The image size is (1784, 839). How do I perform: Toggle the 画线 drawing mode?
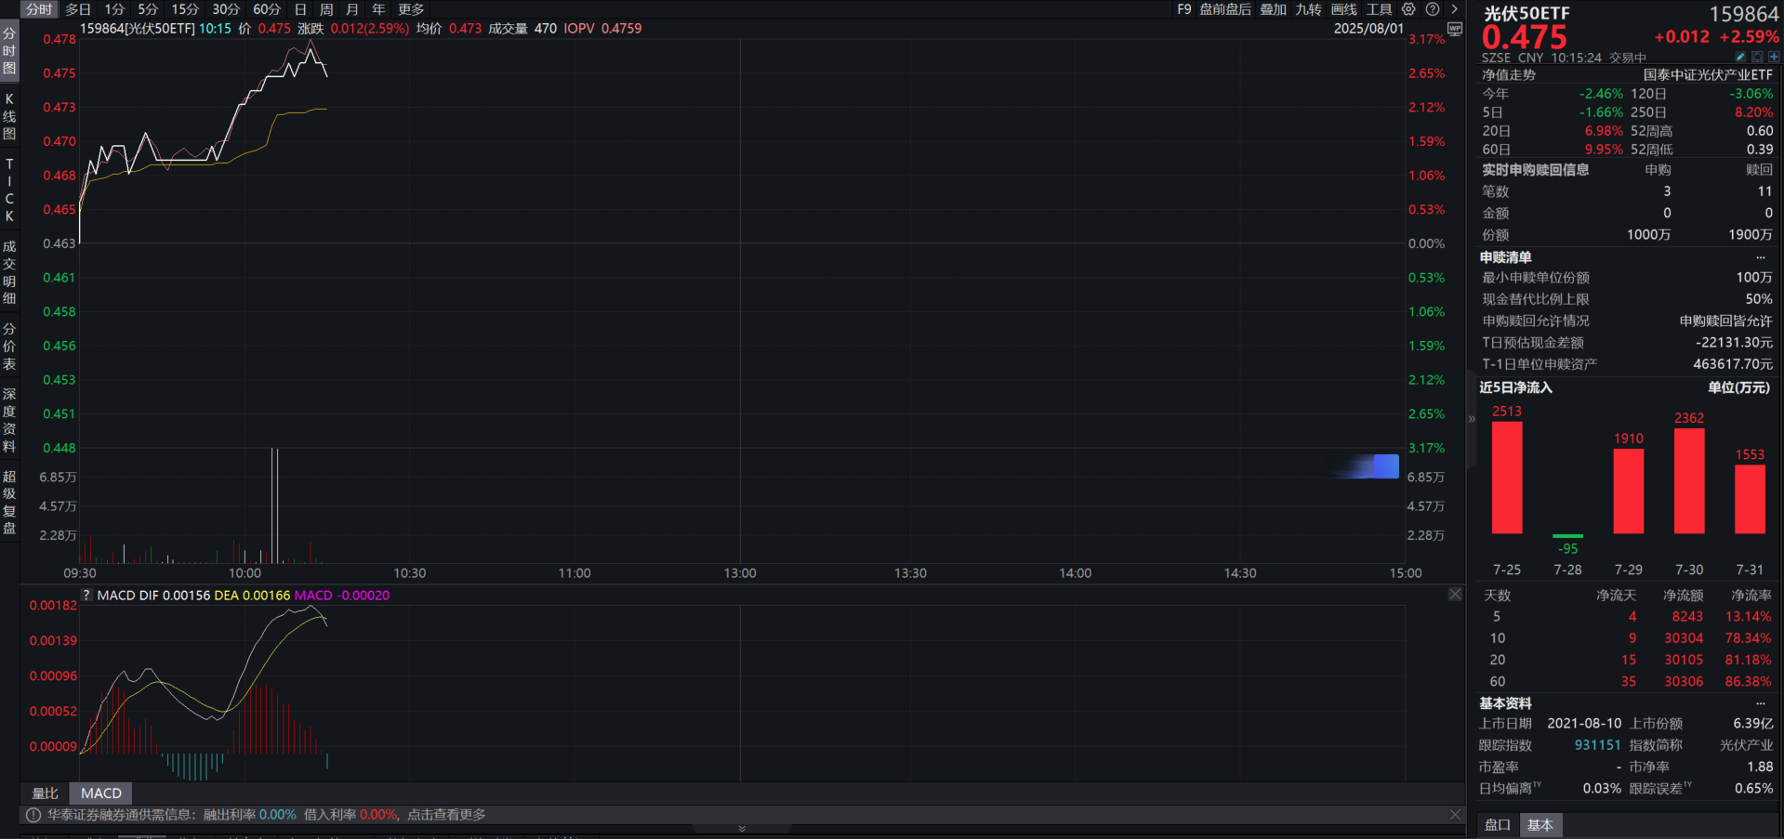click(x=1342, y=9)
